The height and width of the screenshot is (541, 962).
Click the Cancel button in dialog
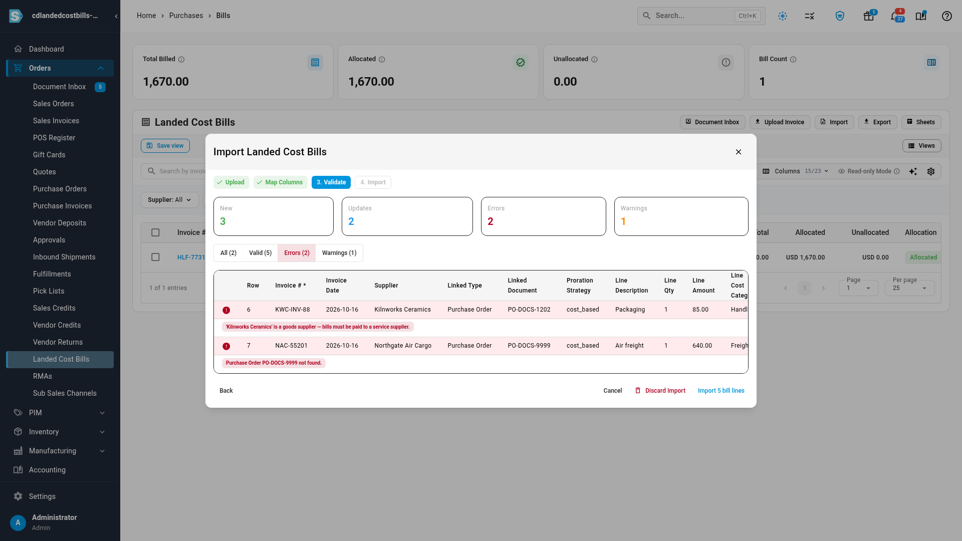click(x=612, y=391)
